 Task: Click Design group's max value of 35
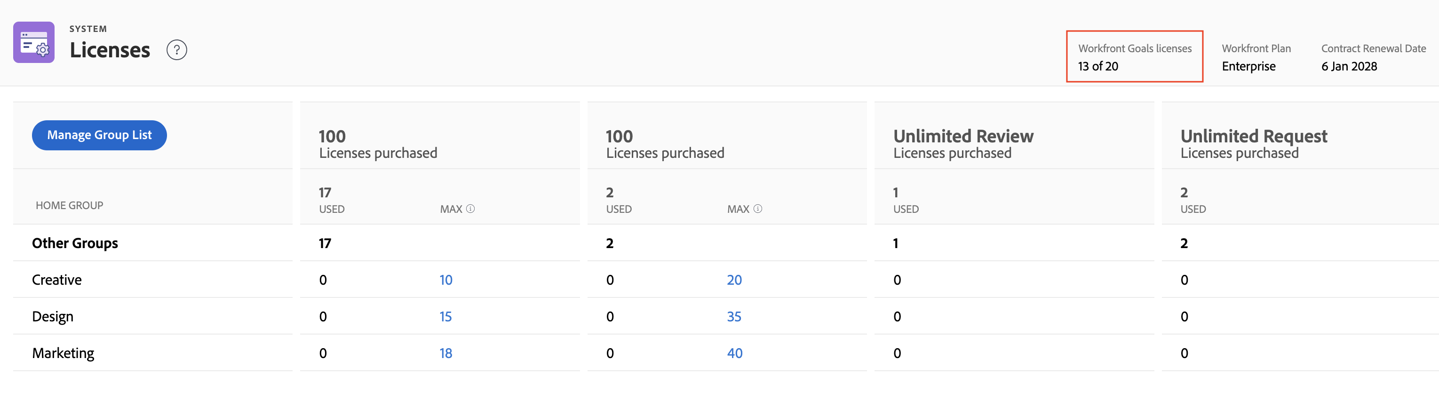coord(734,317)
